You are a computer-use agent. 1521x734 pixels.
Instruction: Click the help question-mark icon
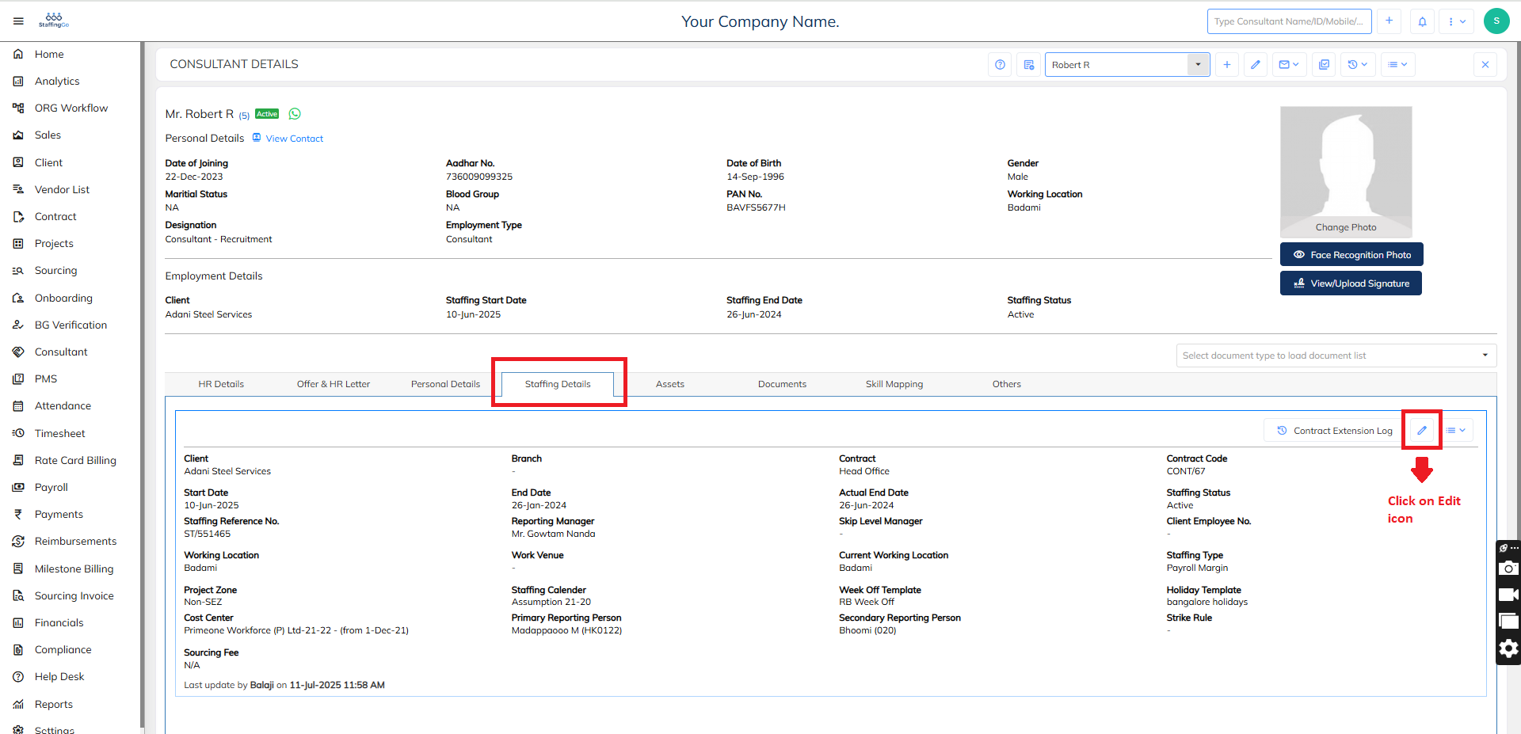[x=1000, y=65]
